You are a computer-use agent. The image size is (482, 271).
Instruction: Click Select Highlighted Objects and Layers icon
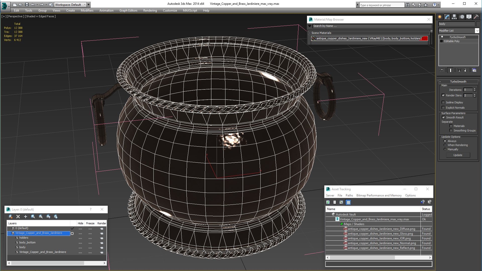tap(33, 217)
